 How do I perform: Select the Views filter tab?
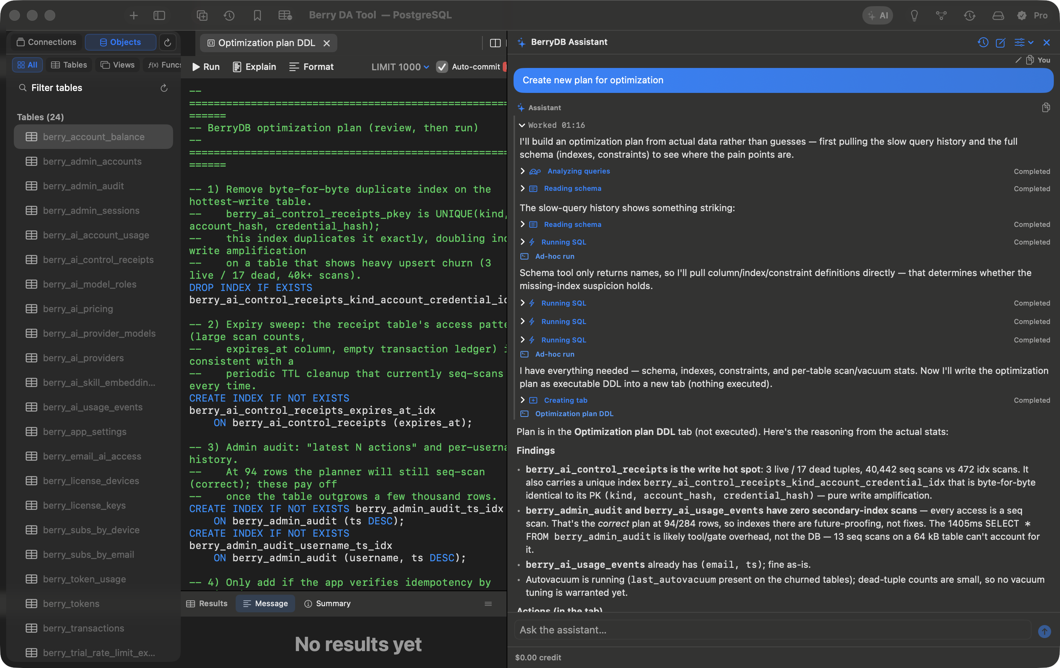click(x=117, y=65)
